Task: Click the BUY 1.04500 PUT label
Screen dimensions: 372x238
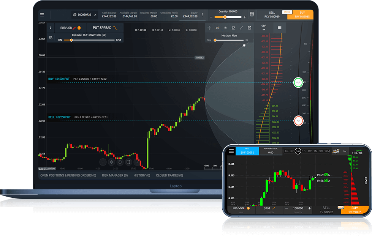Action: [x=59, y=79]
